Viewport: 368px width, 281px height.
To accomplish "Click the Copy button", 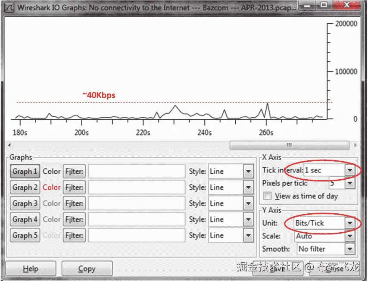I will tap(87, 269).
